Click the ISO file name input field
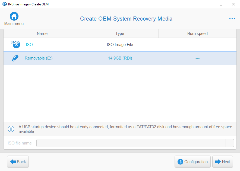 coord(131,143)
